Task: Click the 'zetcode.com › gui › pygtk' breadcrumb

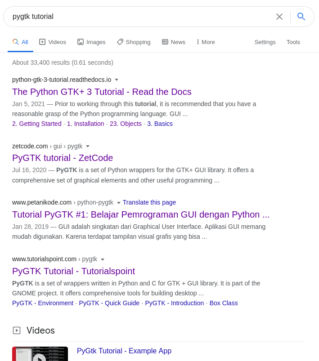Action: tap(47, 146)
